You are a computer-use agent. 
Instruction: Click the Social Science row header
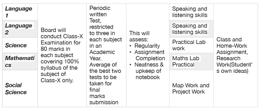pyautogui.click(x=16, y=89)
